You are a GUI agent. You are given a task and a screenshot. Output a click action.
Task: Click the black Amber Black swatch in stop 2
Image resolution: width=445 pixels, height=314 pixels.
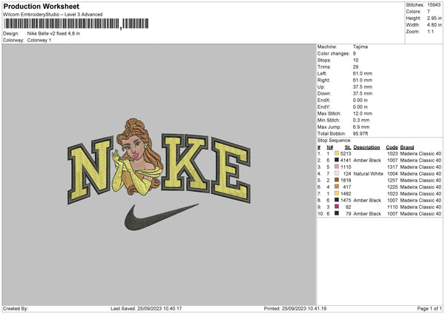[337, 160]
